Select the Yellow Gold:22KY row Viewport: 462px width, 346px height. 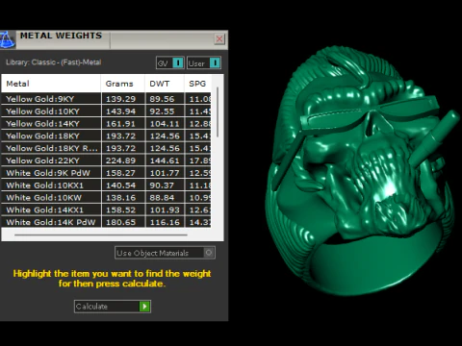coord(106,161)
